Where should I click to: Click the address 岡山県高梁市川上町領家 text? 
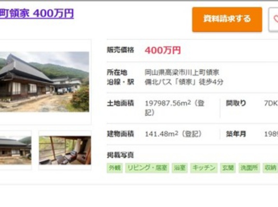click(182, 72)
